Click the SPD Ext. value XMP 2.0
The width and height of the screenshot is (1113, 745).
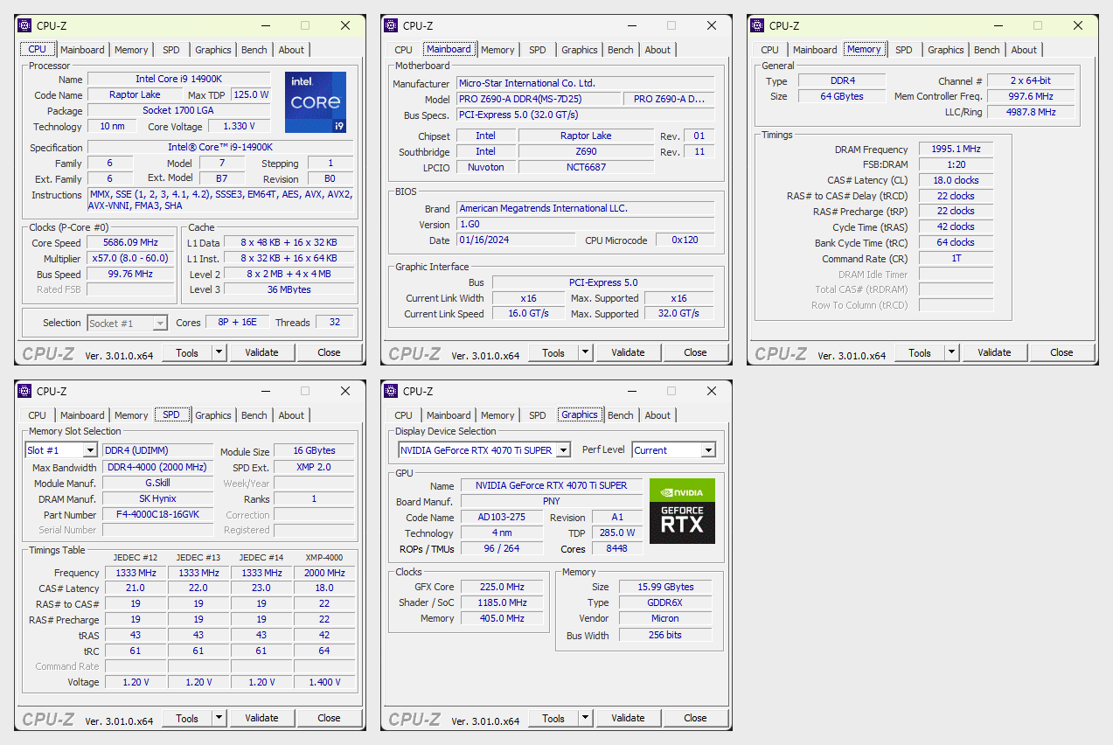(313, 468)
